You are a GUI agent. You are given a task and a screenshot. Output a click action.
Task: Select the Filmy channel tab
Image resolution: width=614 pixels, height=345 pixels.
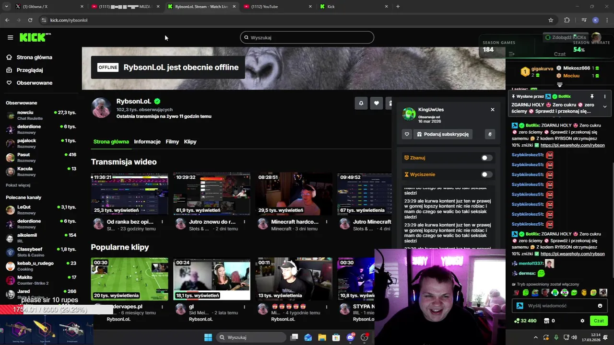click(x=172, y=142)
